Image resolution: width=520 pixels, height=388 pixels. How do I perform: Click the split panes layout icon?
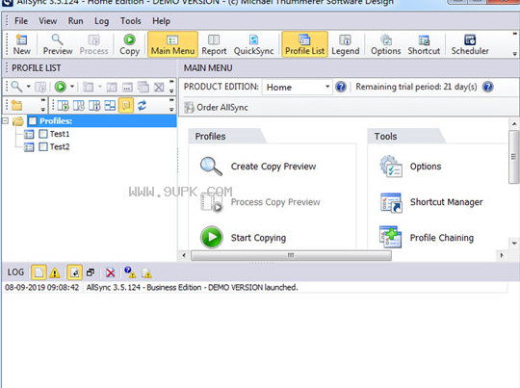point(110,106)
